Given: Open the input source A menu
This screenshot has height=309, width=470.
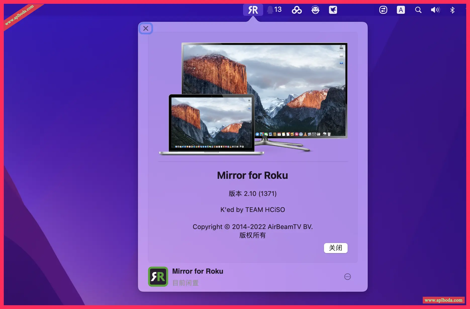Looking at the screenshot, I should pos(401,10).
